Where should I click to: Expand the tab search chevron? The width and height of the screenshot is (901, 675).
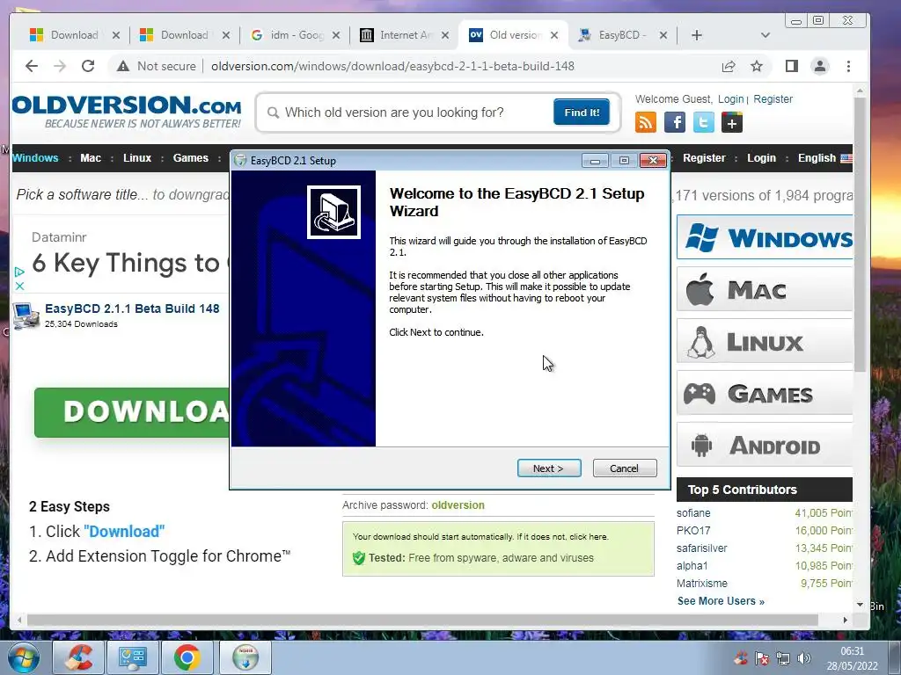[x=765, y=35]
